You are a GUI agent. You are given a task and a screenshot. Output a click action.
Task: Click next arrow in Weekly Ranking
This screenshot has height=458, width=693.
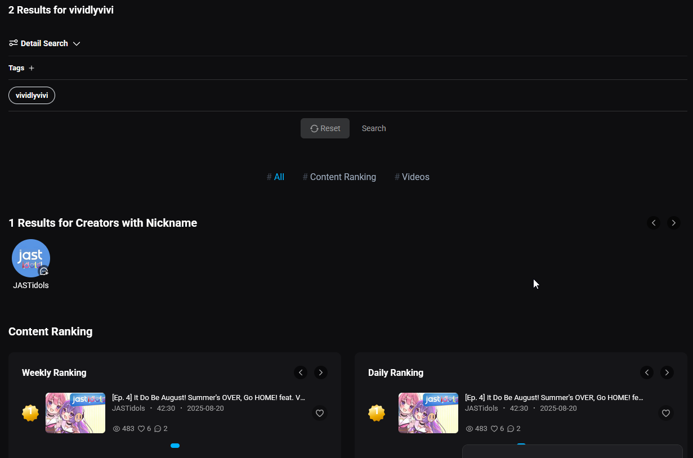pyautogui.click(x=321, y=372)
